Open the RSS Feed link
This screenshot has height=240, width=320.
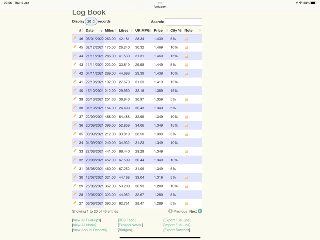click(127, 220)
